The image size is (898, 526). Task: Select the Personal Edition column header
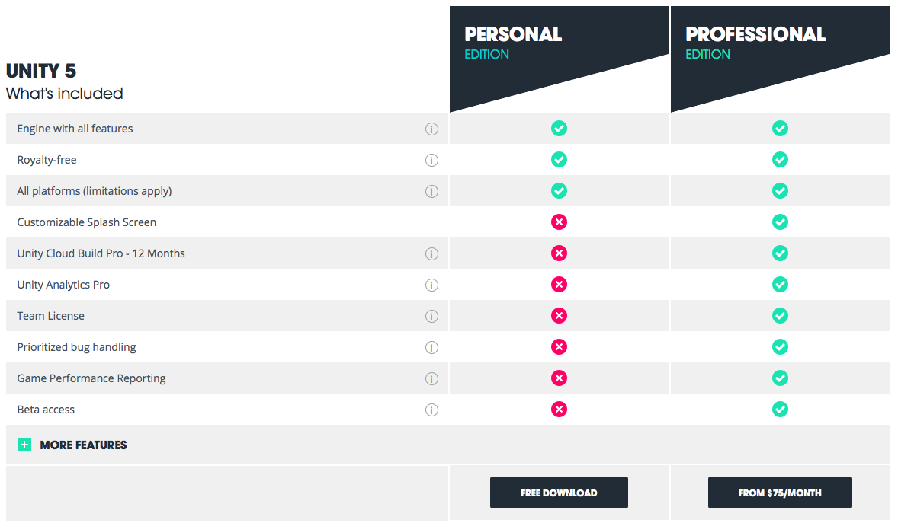[x=559, y=57]
